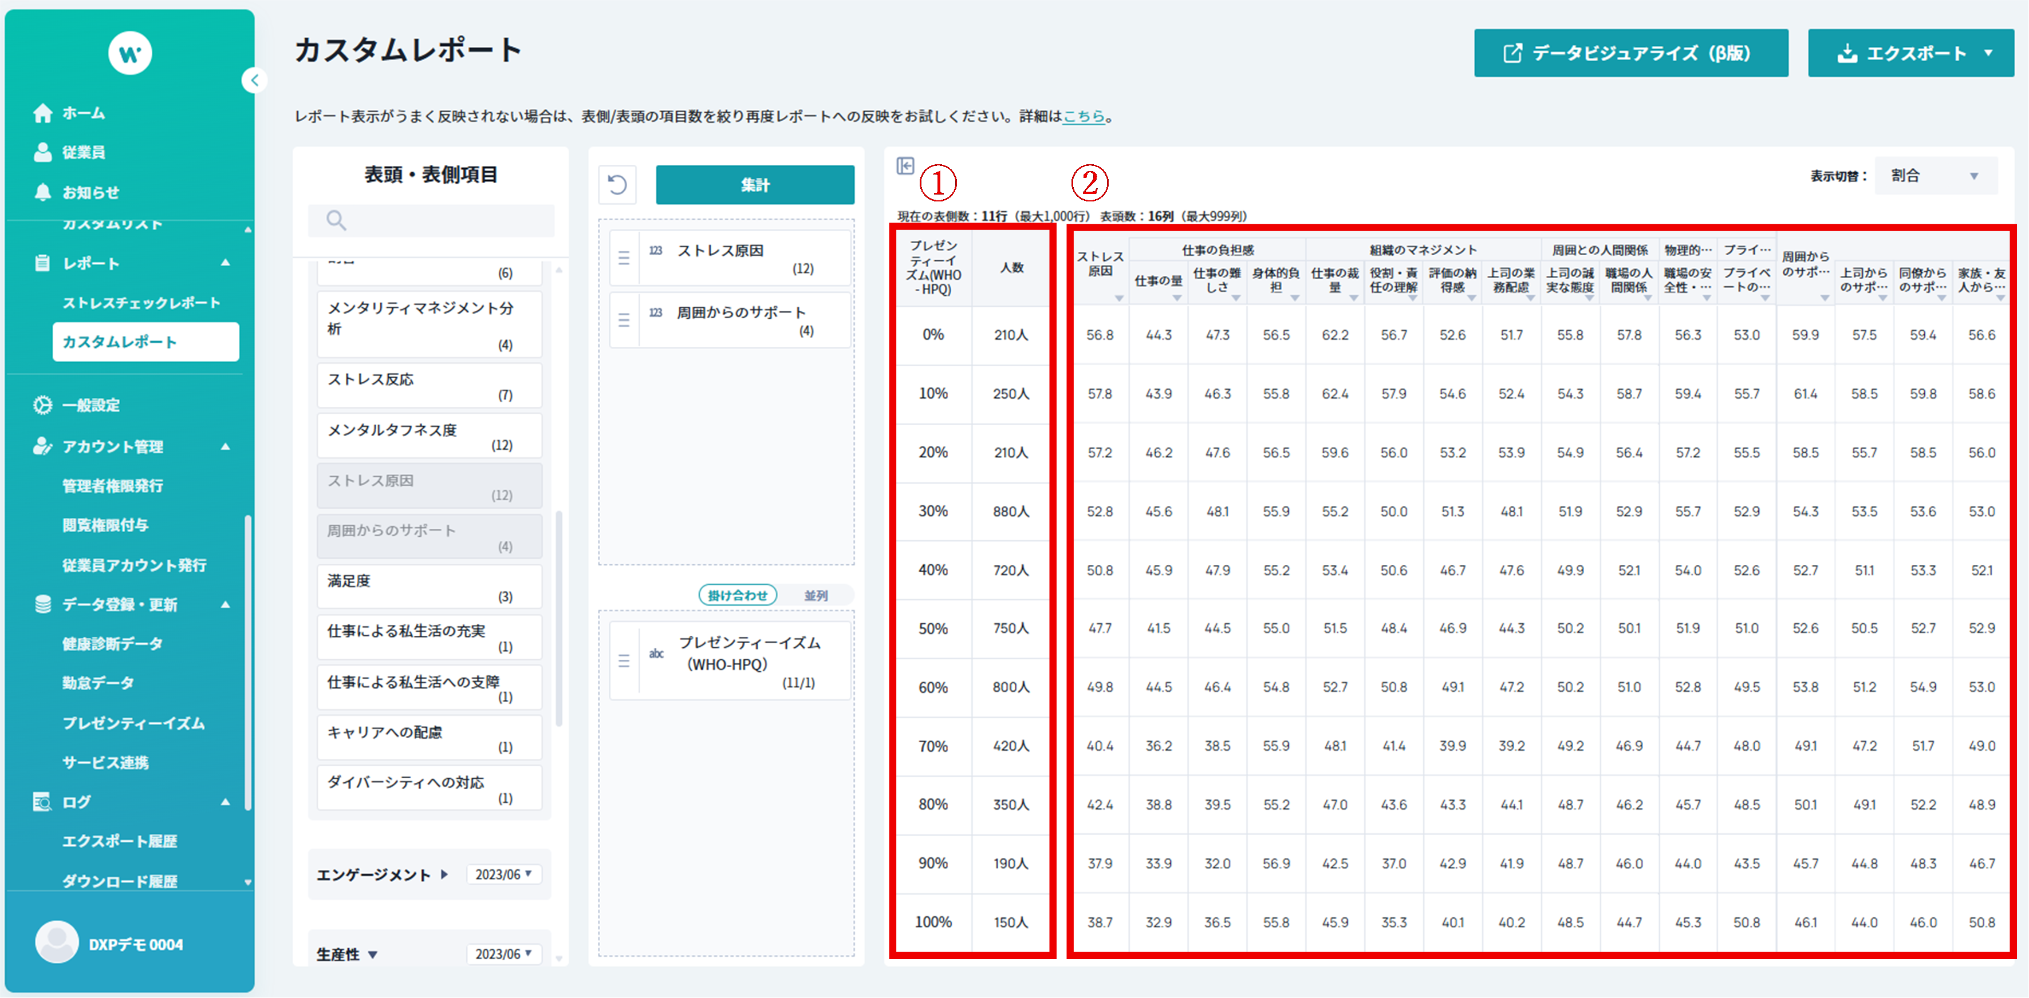Image resolution: width=2029 pixels, height=998 pixels.
Task: Open 従業員アカウント発行 menu item
Action: pyautogui.click(x=135, y=565)
